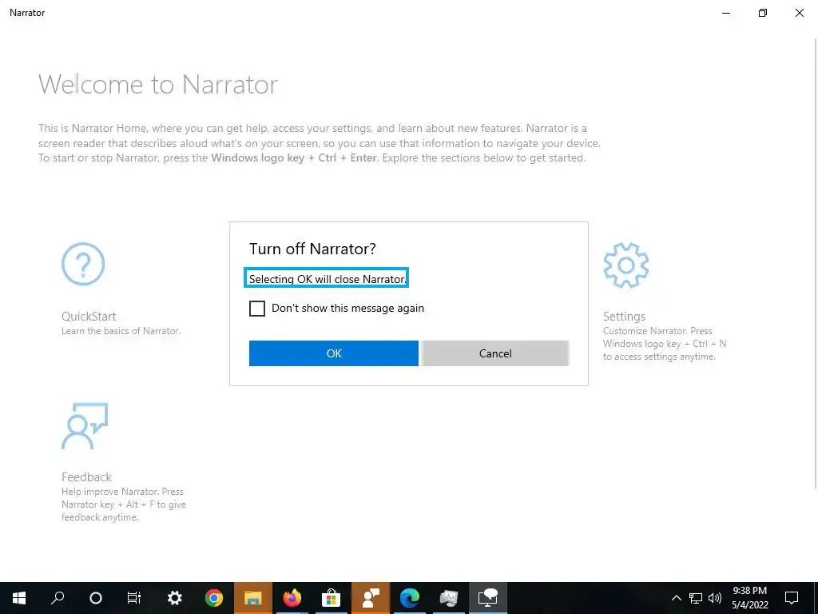
Task: Open the volume speaker tray icon
Action: pyautogui.click(x=715, y=598)
